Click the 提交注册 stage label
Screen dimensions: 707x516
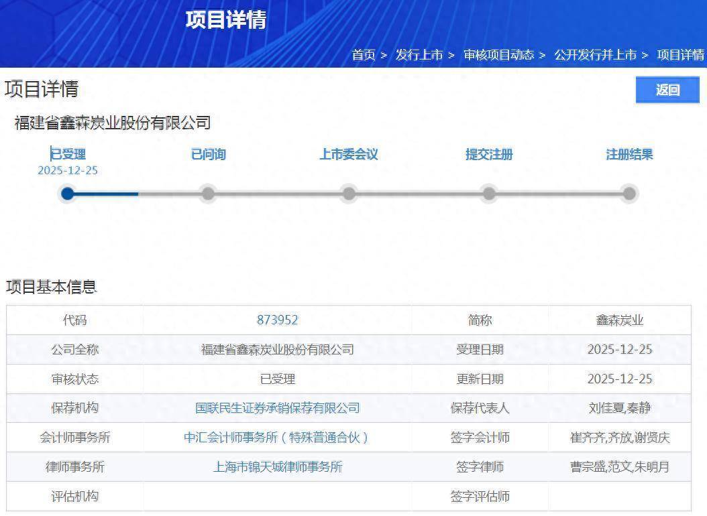click(x=489, y=155)
